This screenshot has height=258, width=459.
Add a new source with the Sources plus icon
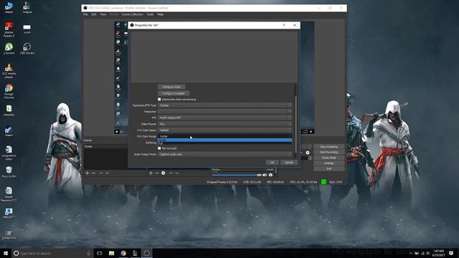pos(151,173)
